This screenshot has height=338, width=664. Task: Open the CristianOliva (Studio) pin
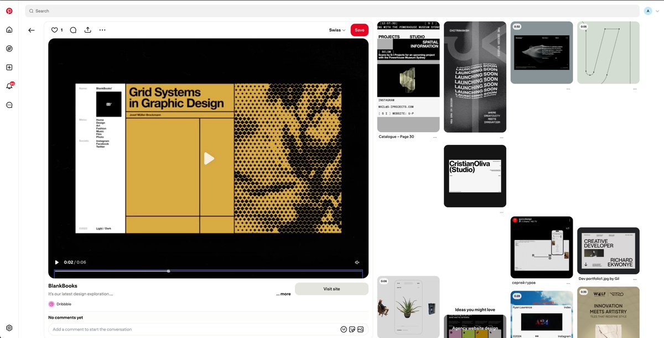475,176
